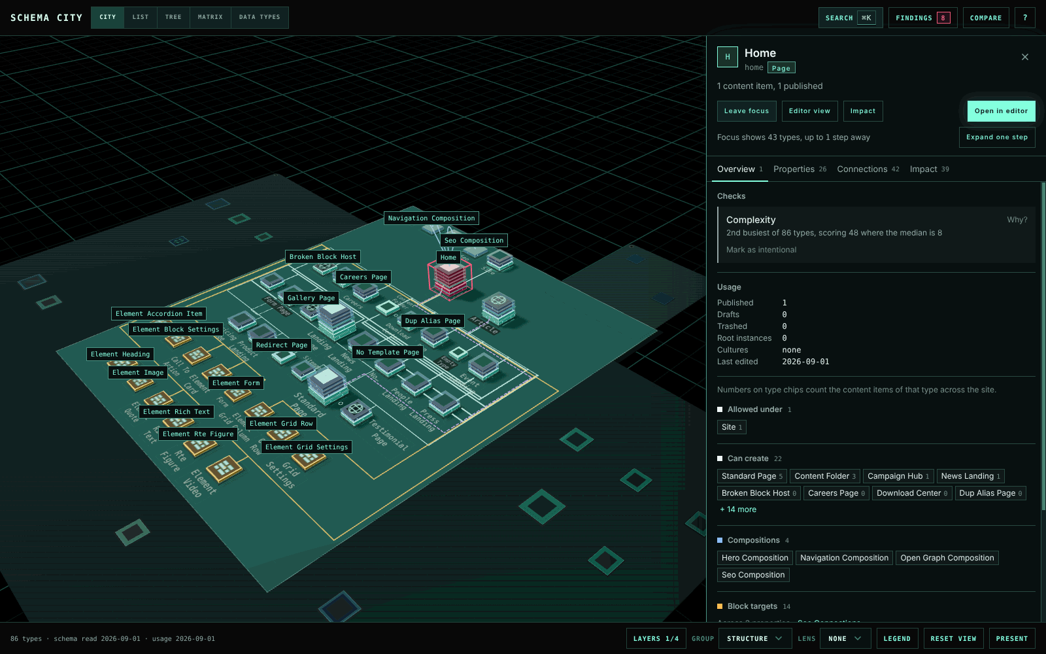This screenshot has width=1046, height=654.
Task: Expand focus by one step
Action: [x=997, y=137]
